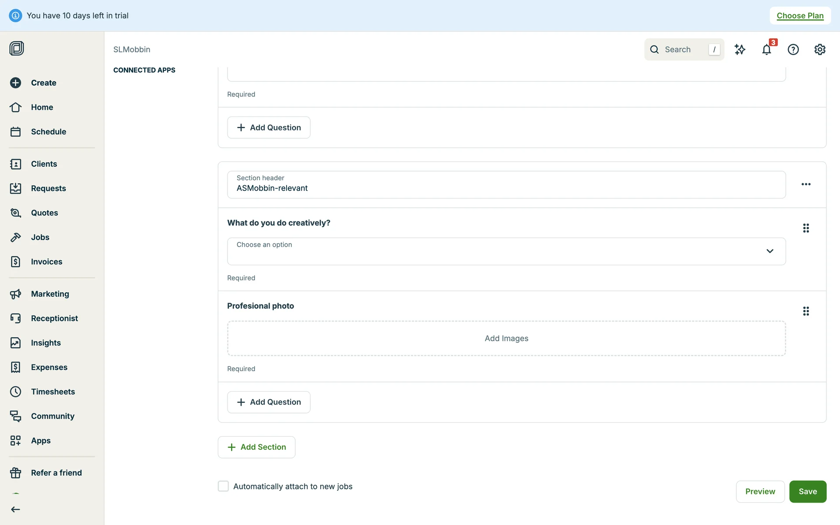Image resolution: width=840 pixels, height=525 pixels.
Task: Click drag handle for creatively question
Action: (x=806, y=228)
